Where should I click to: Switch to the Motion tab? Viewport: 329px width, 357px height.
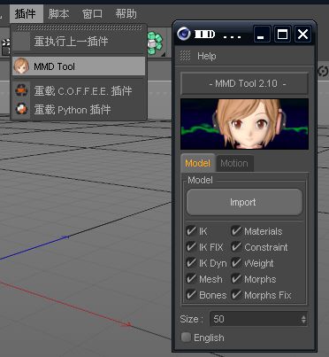pyautogui.click(x=234, y=163)
